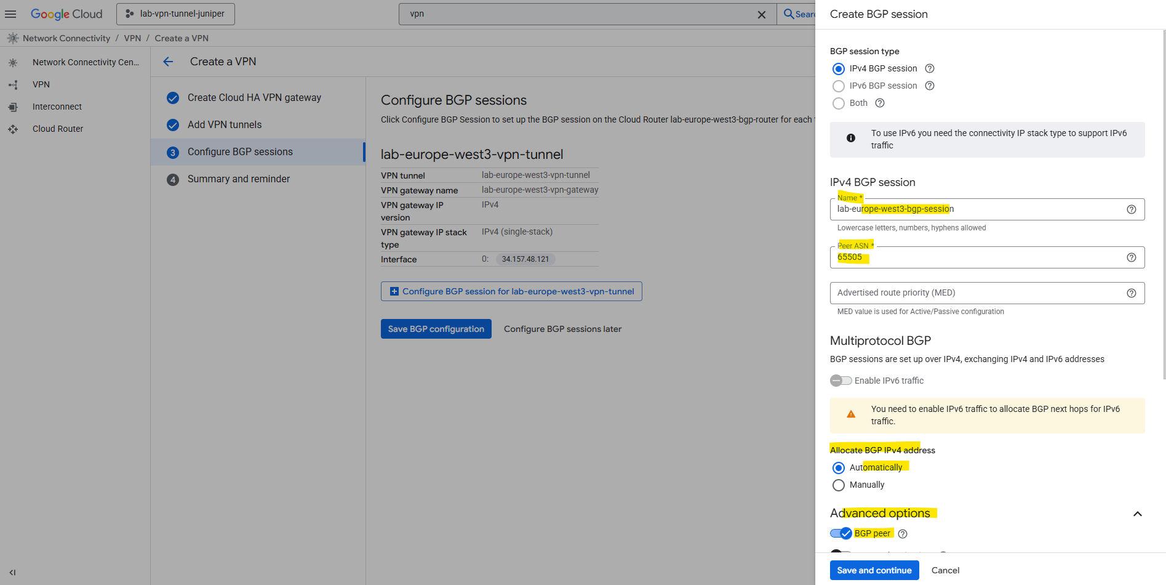1166x585 pixels.
Task: Click the IPv6 info notice icon
Action: [851, 138]
